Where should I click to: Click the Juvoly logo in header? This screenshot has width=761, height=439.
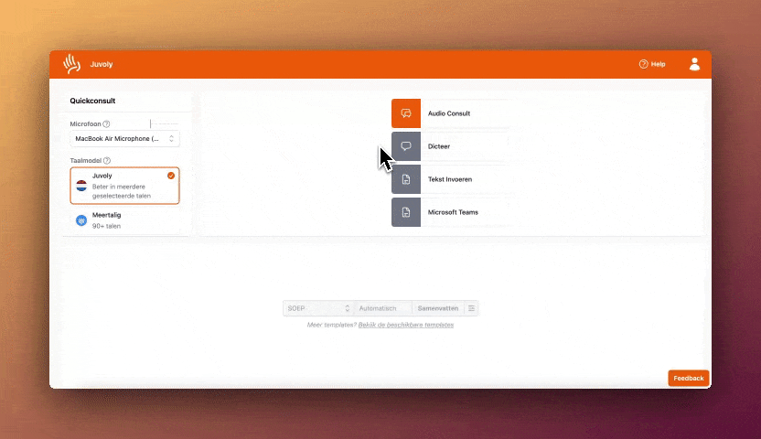(72, 64)
